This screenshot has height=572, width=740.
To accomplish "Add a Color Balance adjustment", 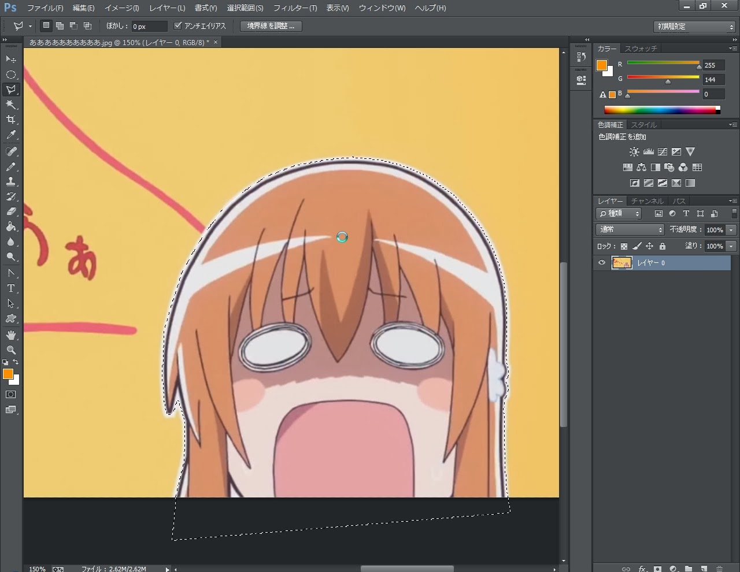I will 641,168.
